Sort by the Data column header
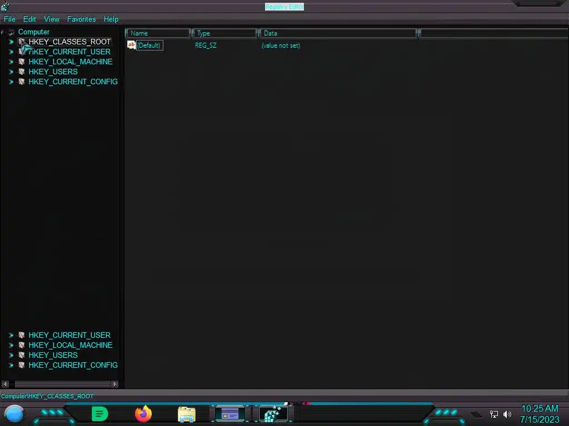Screen dimensions: 569x426 click(x=338, y=33)
